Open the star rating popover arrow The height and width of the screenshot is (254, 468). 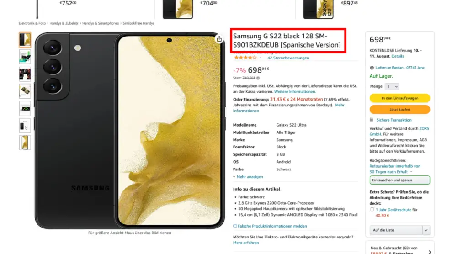pos(260,58)
